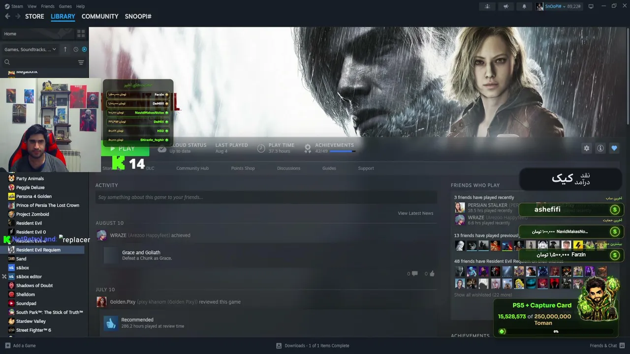Open the Friends menu
Screen dimensions: 630x354
48,6
